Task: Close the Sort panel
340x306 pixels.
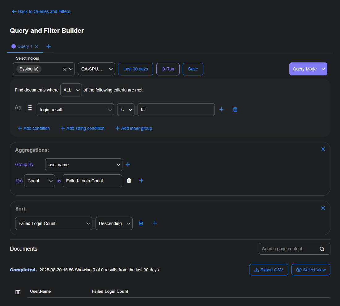Action: [323, 208]
